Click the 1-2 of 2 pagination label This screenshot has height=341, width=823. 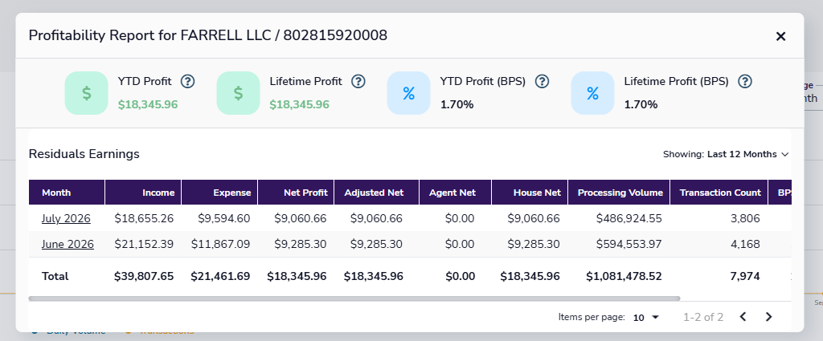tap(703, 318)
